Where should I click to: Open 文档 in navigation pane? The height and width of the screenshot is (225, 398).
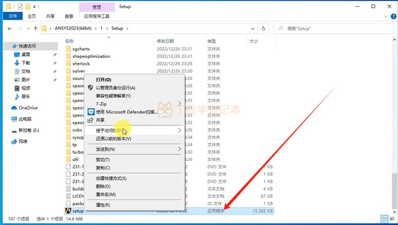[26, 71]
